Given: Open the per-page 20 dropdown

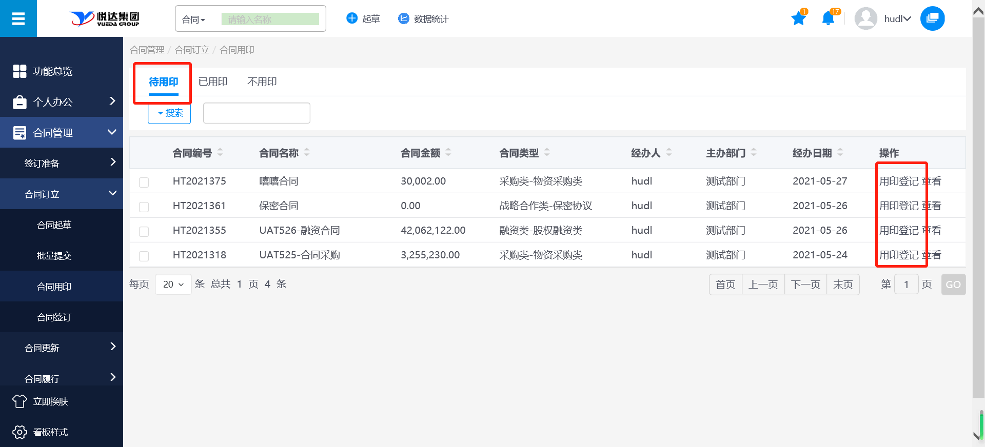Looking at the screenshot, I should tap(173, 285).
